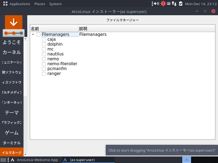The width and height of the screenshot is (218, 163).
Task: Check the nautilus checkbox
Action: tap(44, 54)
